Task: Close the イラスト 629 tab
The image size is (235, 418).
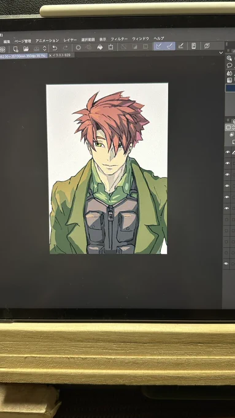Action: 50,56
